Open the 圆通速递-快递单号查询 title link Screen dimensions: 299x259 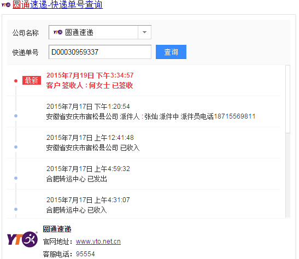(58, 4)
